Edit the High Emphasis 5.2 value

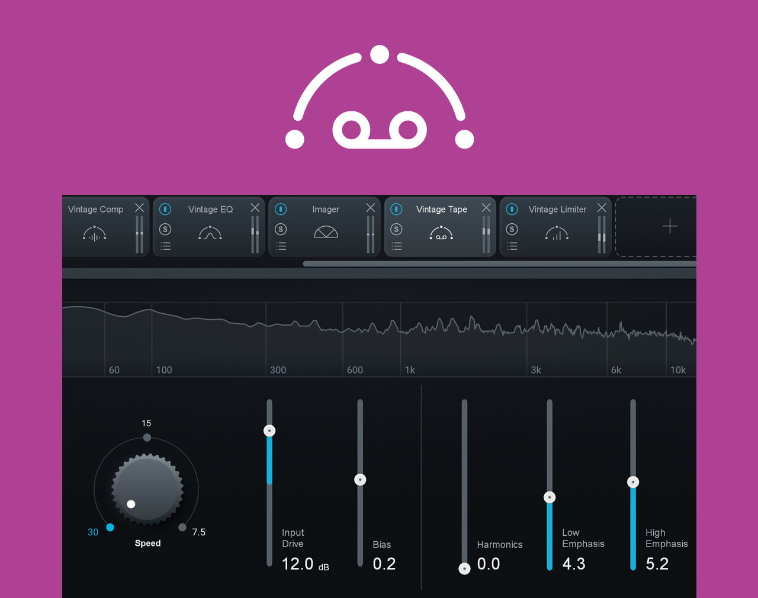click(x=657, y=564)
